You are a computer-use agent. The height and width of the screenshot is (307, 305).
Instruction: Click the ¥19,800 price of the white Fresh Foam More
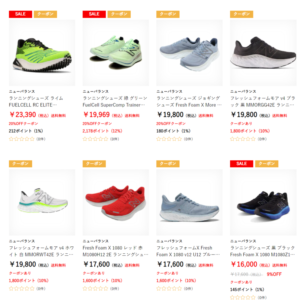coord(23,264)
